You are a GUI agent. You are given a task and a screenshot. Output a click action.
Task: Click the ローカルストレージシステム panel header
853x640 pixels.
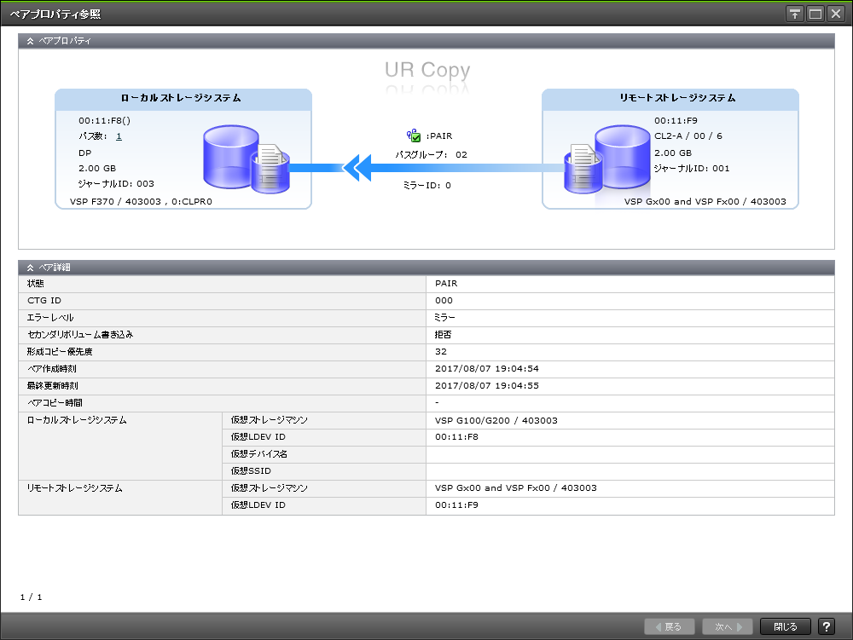pyautogui.click(x=183, y=98)
